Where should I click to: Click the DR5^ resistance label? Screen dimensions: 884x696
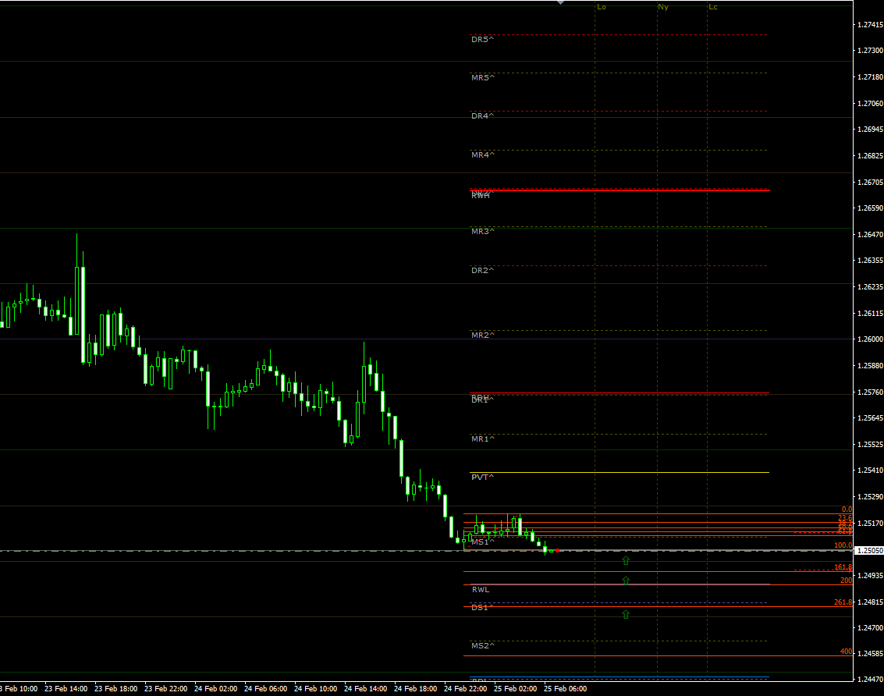click(x=482, y=39)
